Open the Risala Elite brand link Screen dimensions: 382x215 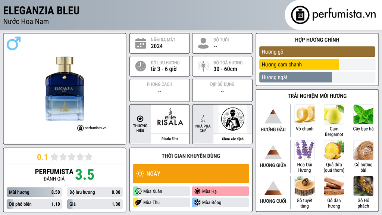point(170,139)
